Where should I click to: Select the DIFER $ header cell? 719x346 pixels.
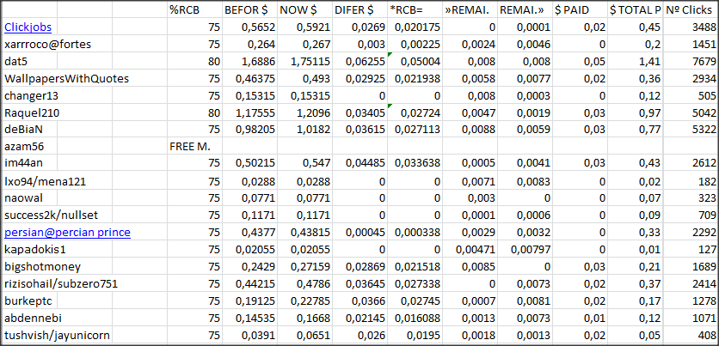click(359, 10)
